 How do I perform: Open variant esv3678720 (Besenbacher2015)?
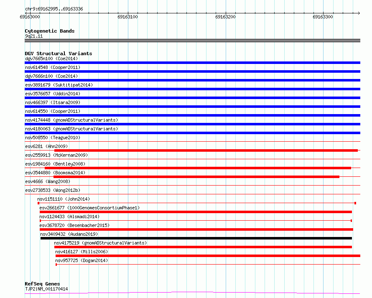pos(74,225)
